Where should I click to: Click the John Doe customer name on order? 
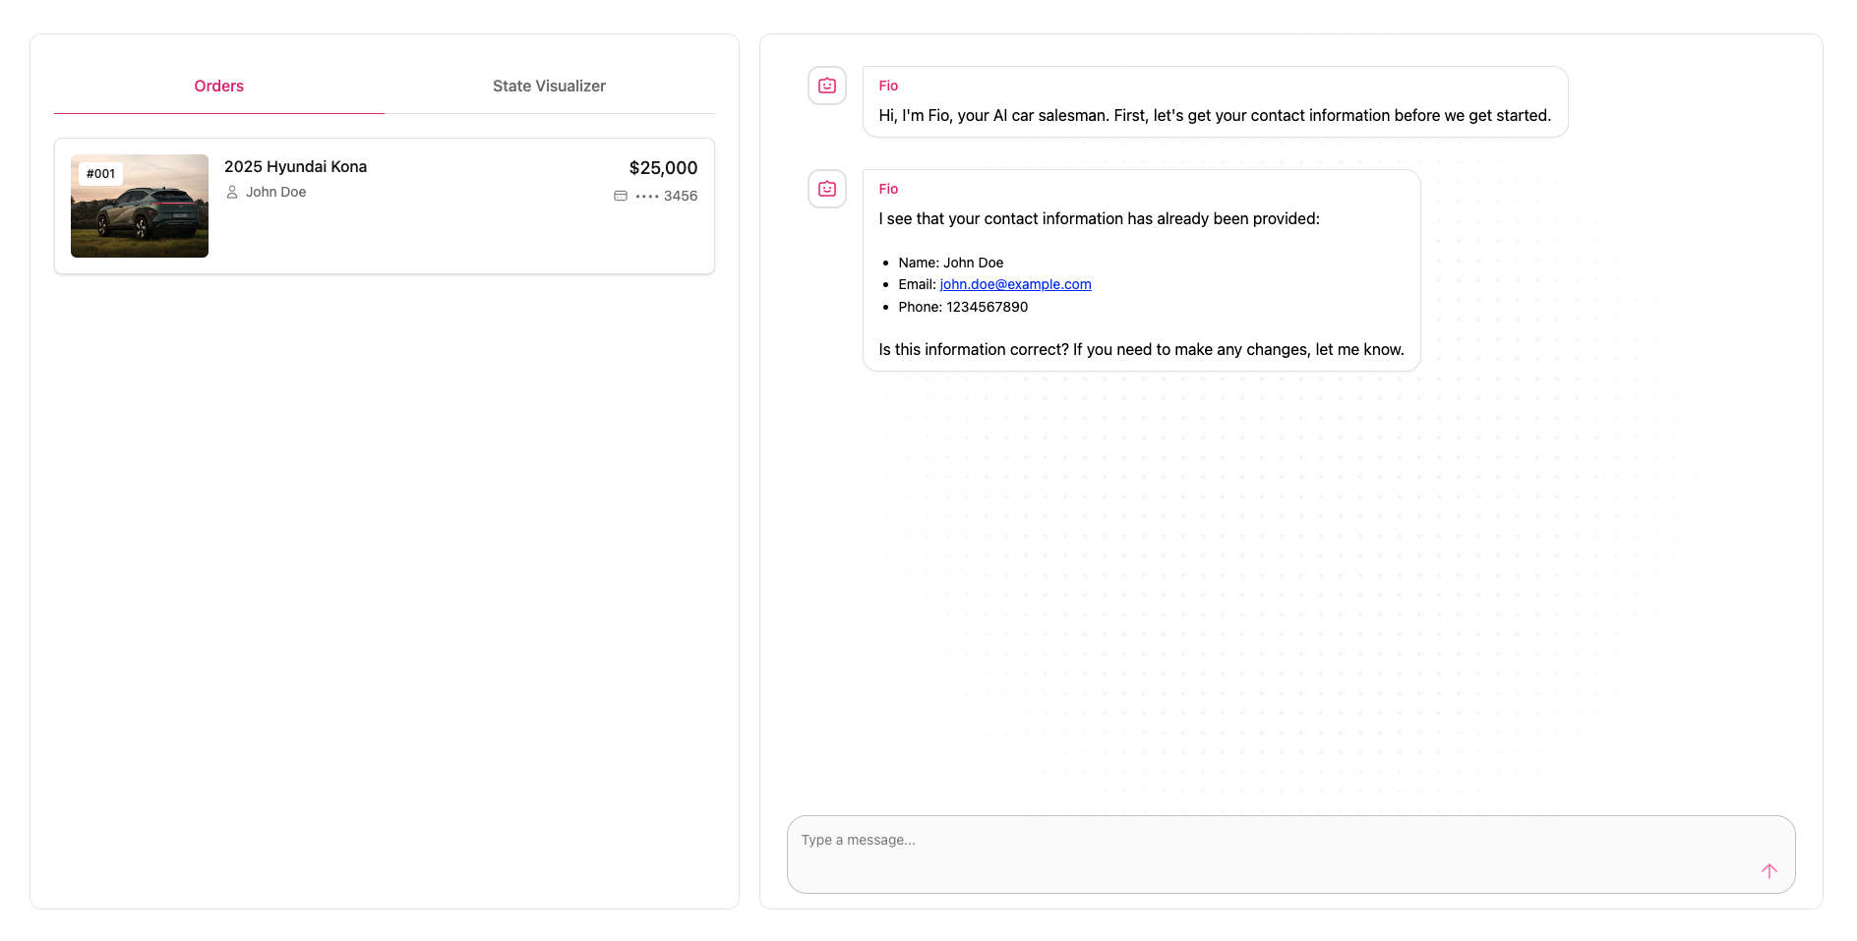[x=275, y=192]
